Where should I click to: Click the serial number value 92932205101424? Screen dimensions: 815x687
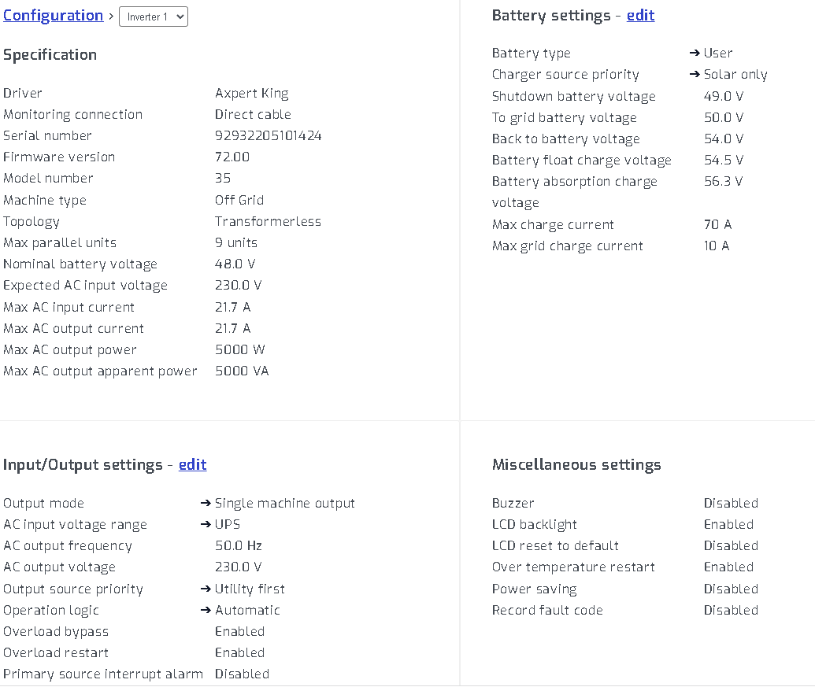pyautogui.click(x=268, y=136)
